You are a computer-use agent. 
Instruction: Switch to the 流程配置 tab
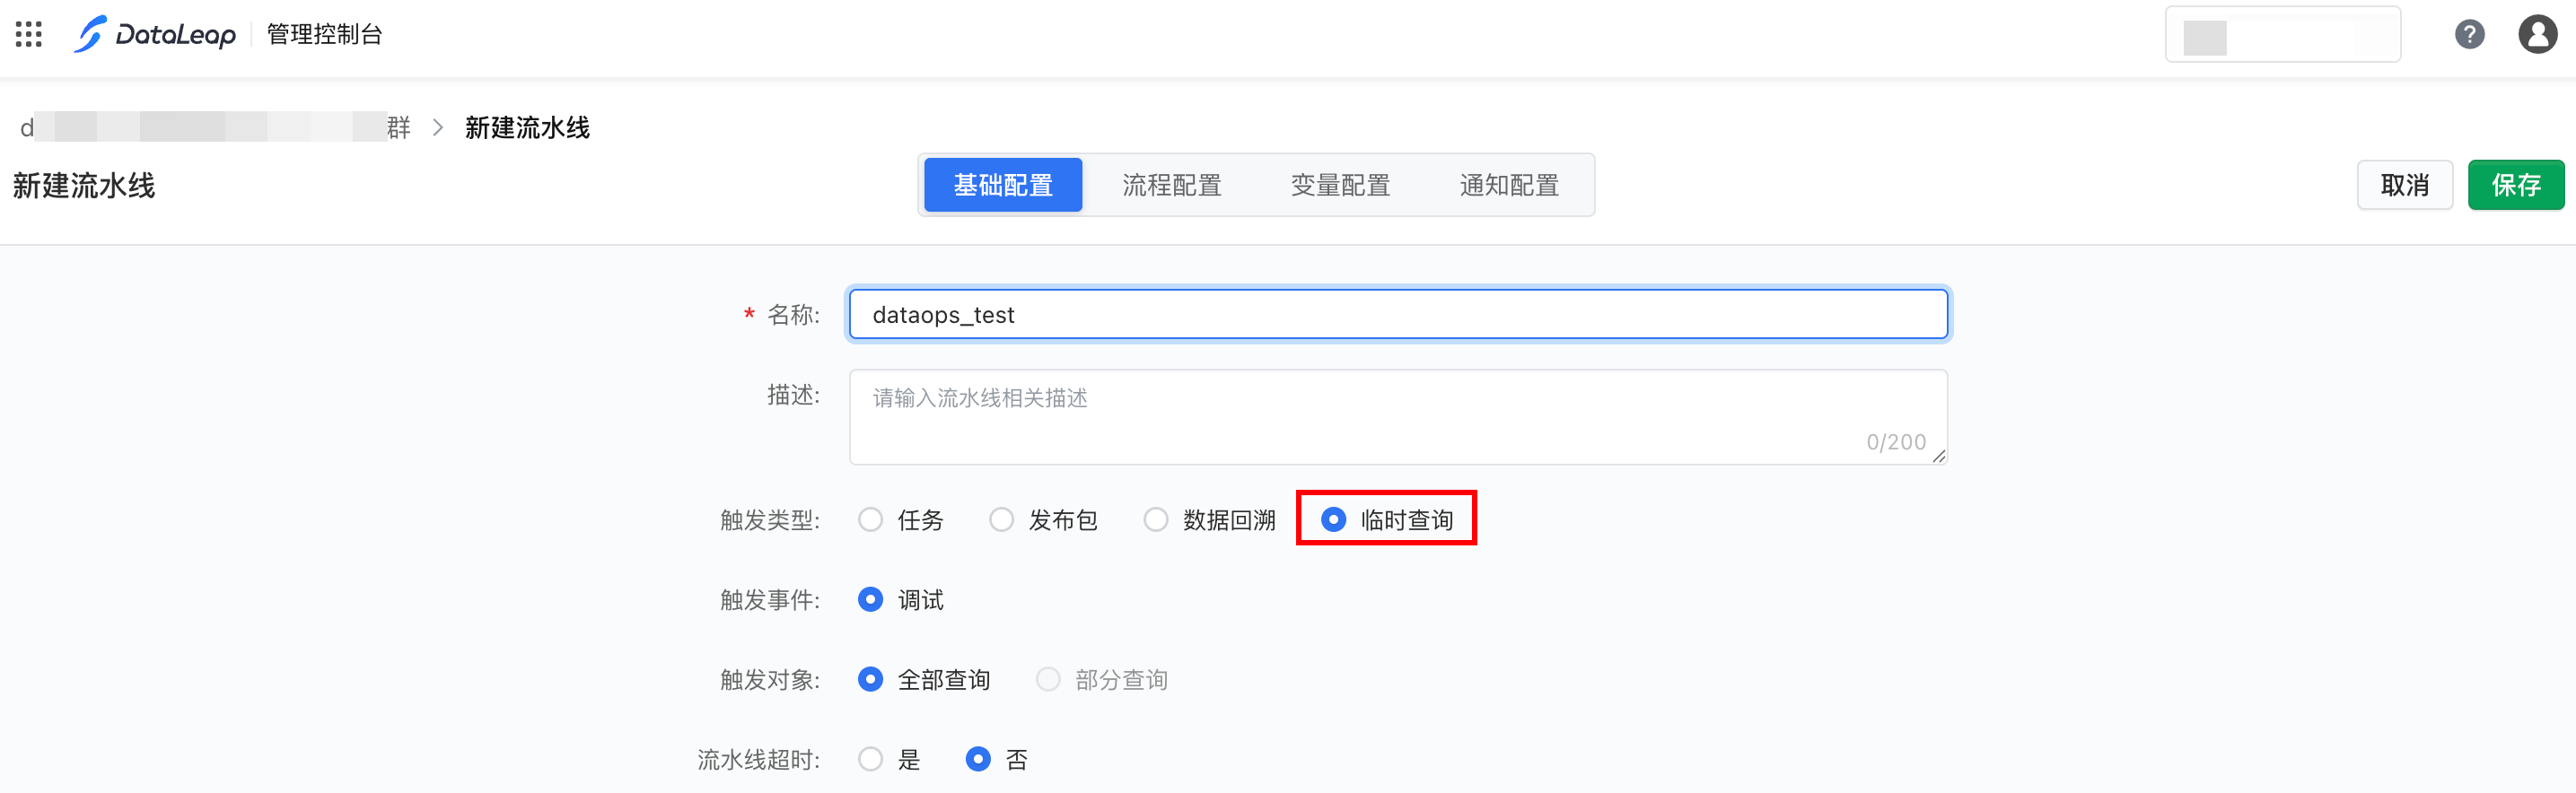[1171, 185]
